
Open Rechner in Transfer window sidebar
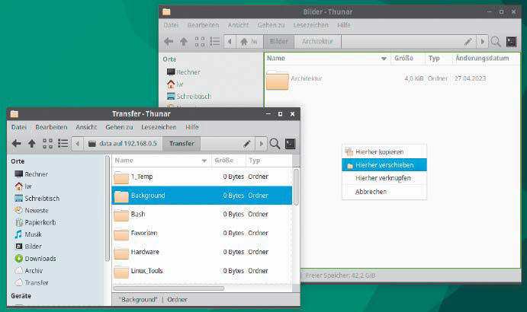pos(31,174)
